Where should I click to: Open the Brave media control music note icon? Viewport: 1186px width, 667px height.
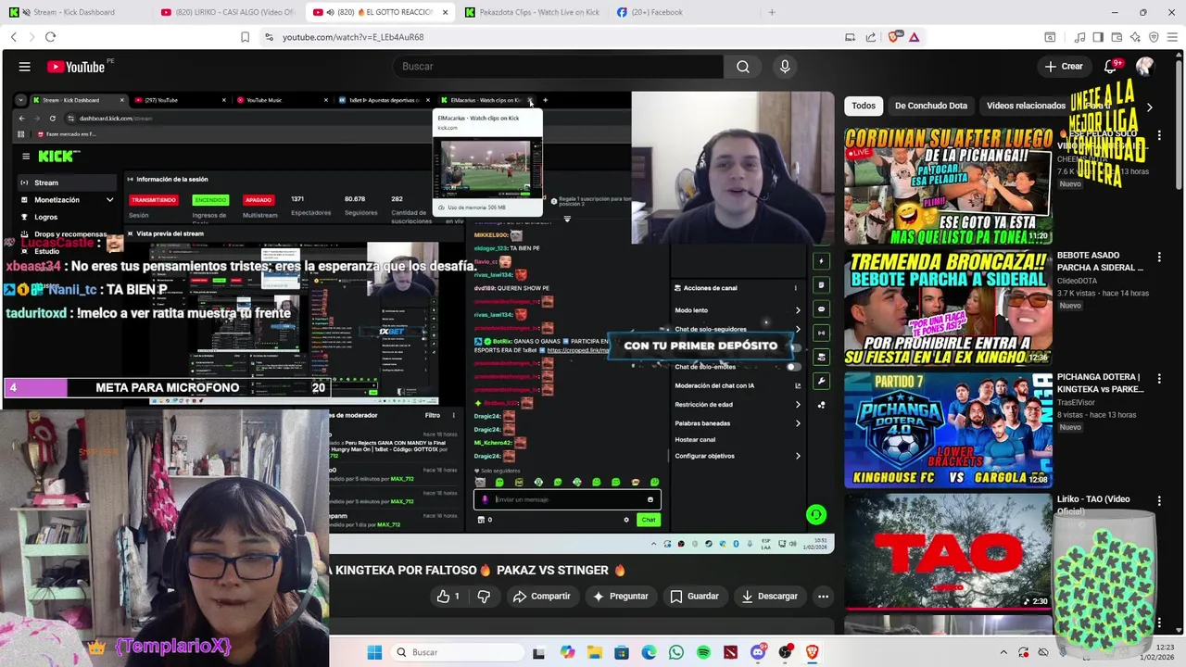click(1079, 37)
